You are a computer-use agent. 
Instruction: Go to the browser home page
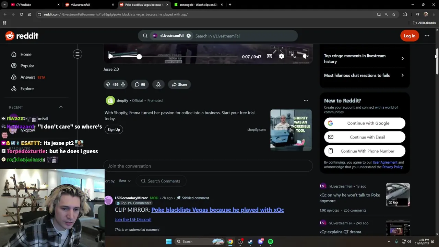click(x=29, y=14)
